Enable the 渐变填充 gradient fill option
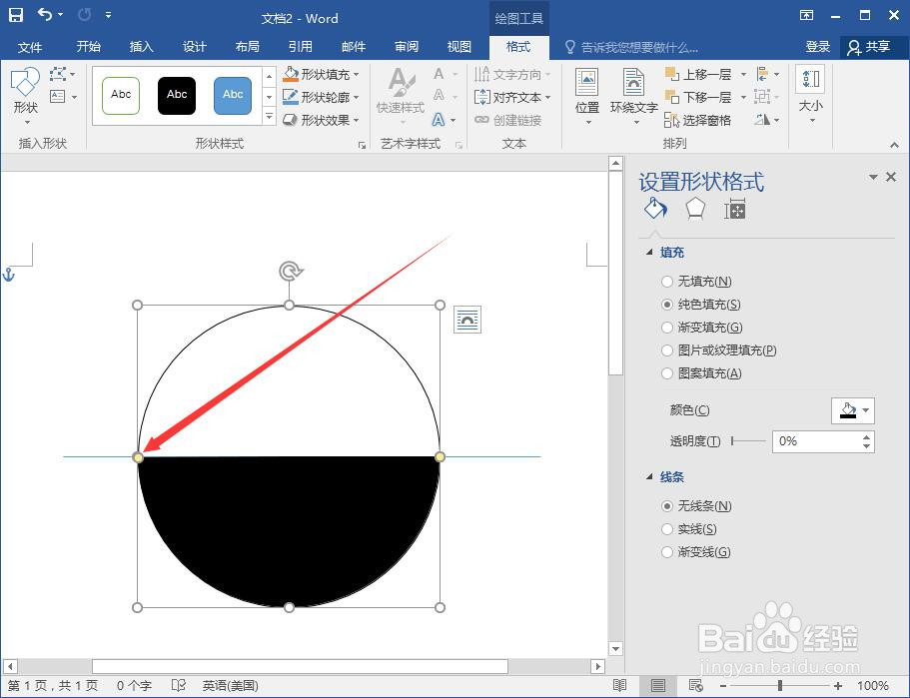This screenshot has width=910, height=698. click(x=667, y=328)
